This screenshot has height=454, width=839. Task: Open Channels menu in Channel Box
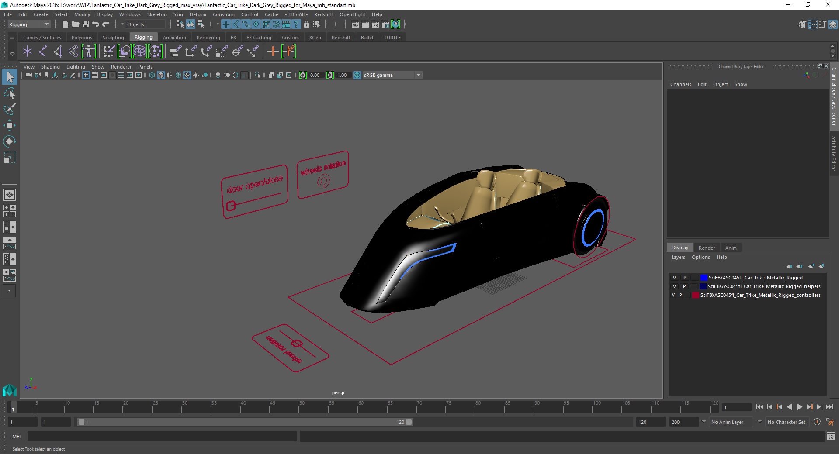coord(680,84)
